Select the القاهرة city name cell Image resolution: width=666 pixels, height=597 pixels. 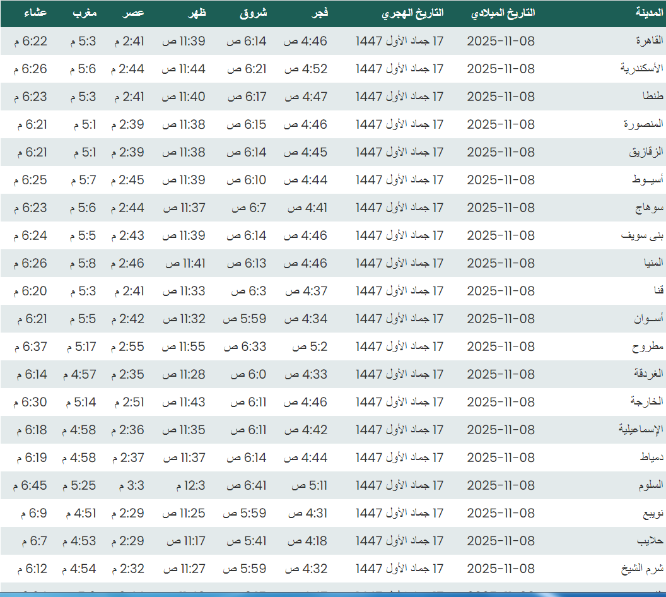click(x=650, y=41)
